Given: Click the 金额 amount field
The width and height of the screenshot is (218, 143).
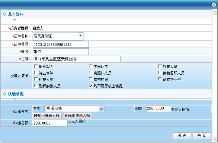Looking at the screenshot, I should pos(158,109).
